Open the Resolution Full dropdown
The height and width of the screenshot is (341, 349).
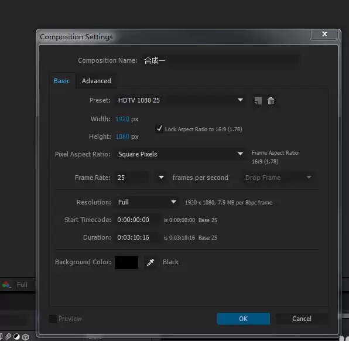[146, 202]
